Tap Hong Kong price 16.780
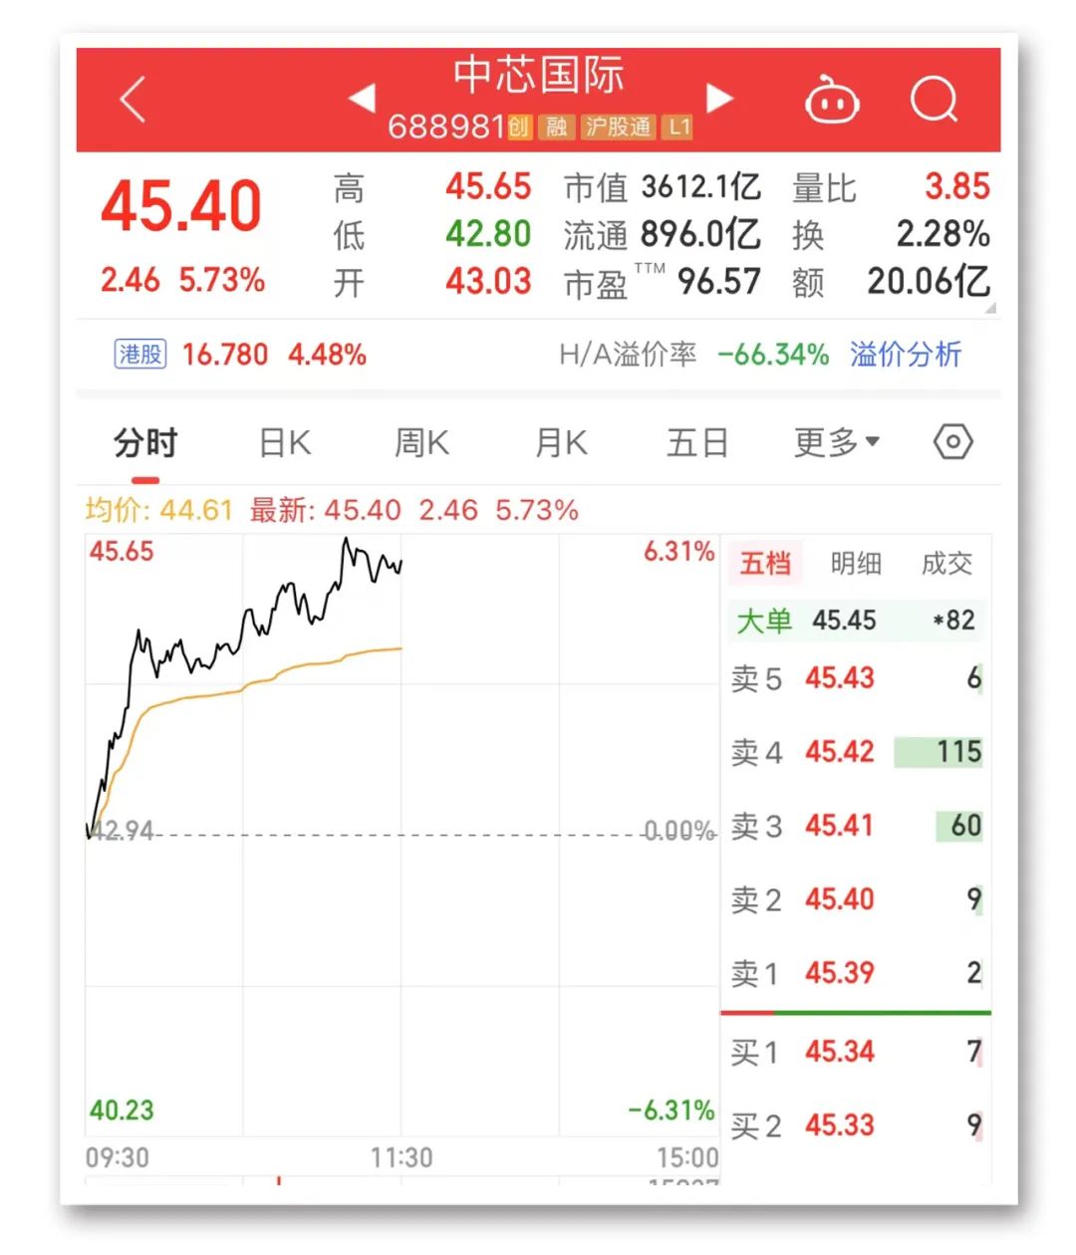 pos(225,355)
